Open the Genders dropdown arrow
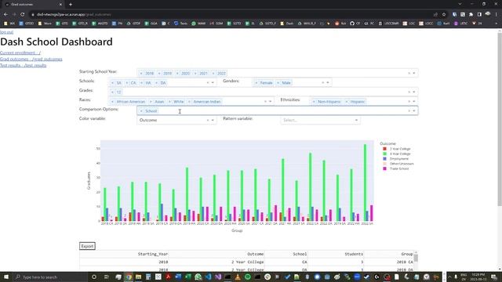This screenshot has width=502, height=282. (328, 83)
